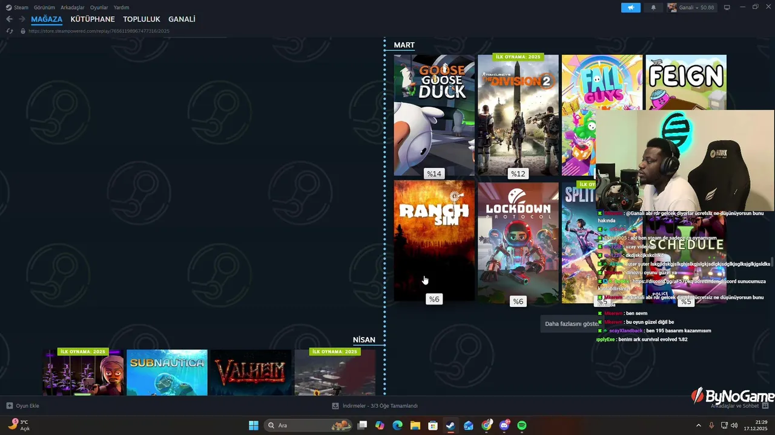Open the notifications bell
The height and width of the screenshot is (435, 775).
tap(653, 7)
